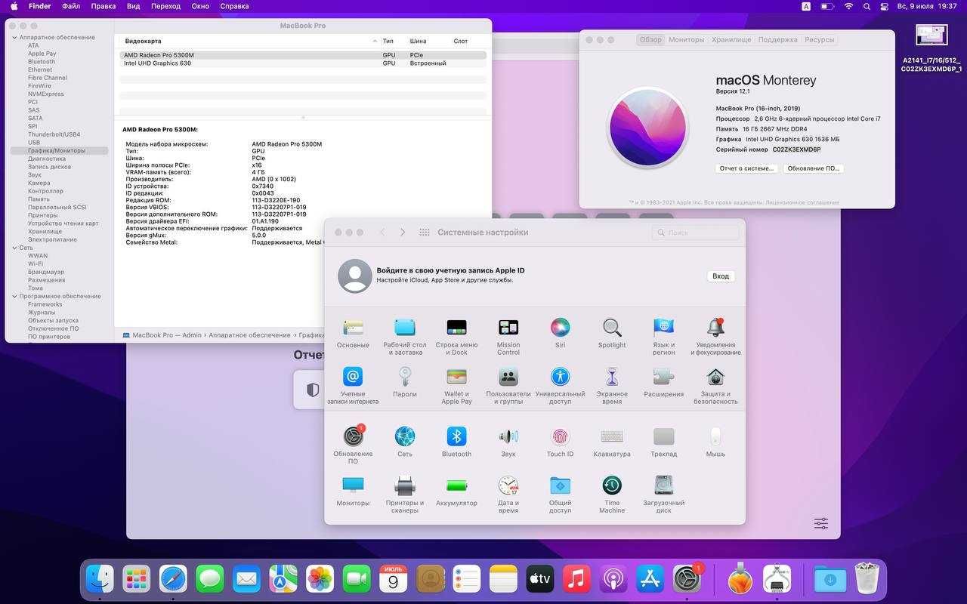The height and width of the screenshot is (604, 967).
Task: Open Расширения preferences
Action: click(x=663, y=377)
